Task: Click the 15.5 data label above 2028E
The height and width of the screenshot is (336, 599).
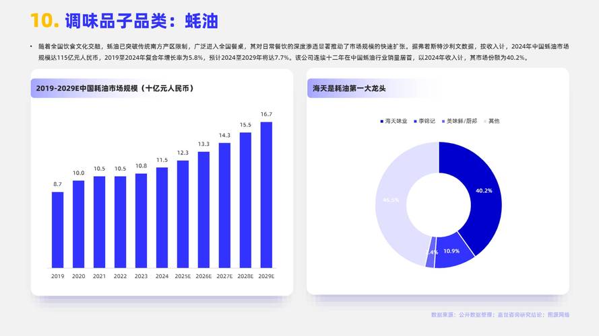Action: tap(245, 124)
